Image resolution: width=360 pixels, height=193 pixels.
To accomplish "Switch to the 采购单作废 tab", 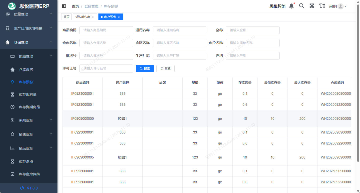I will pyautogui.click(x=83, y=17).
